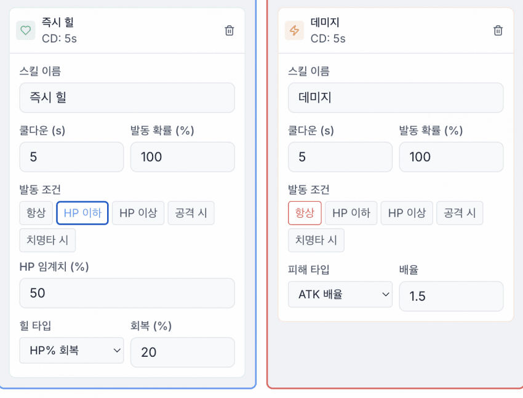Click the 데미지 쿨다운 (s) field

pos(340,157)
